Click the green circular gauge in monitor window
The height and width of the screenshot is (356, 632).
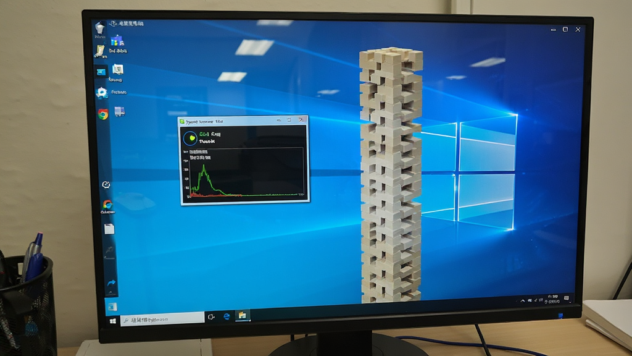pos(190,138)
